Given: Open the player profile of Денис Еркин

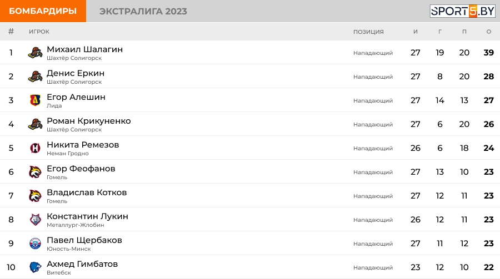Looking at the screenshot, I should point(76,73).
